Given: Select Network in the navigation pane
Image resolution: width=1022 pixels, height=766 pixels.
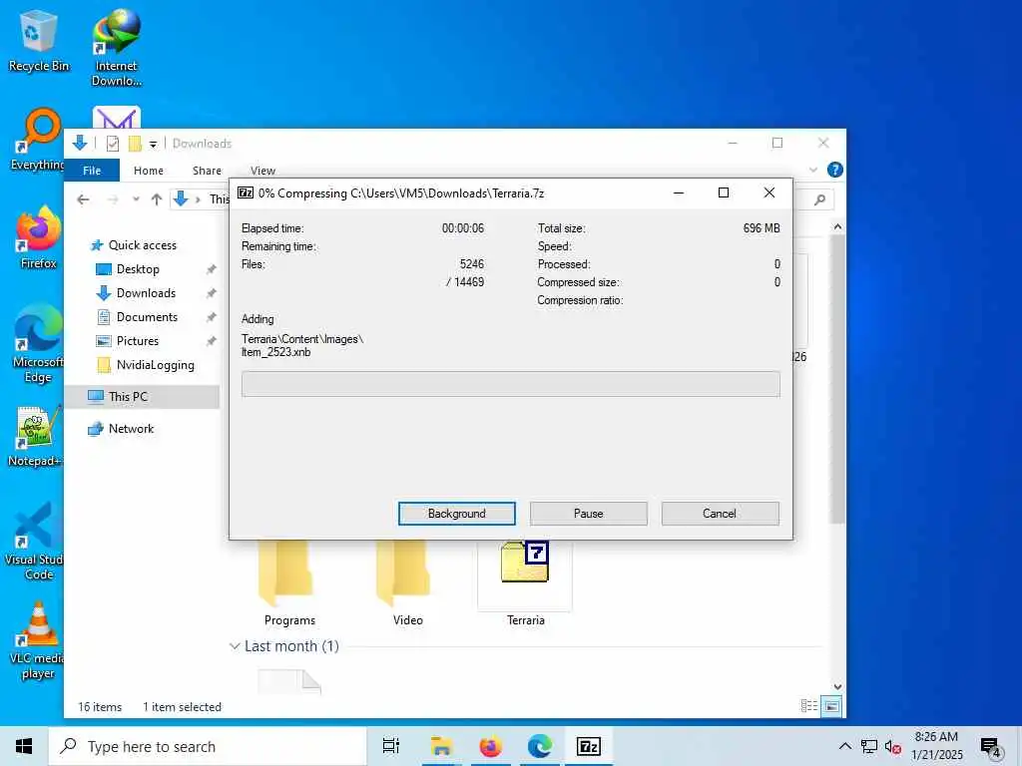Looking at the screenshot, I should [131, 429].
